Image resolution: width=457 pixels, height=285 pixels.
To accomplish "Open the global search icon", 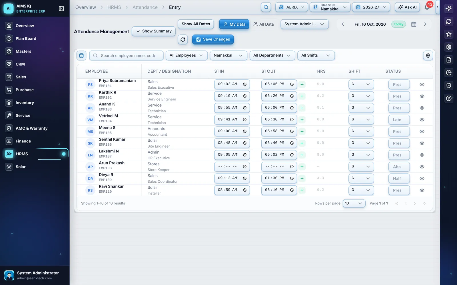I will [x=266, y=7].
